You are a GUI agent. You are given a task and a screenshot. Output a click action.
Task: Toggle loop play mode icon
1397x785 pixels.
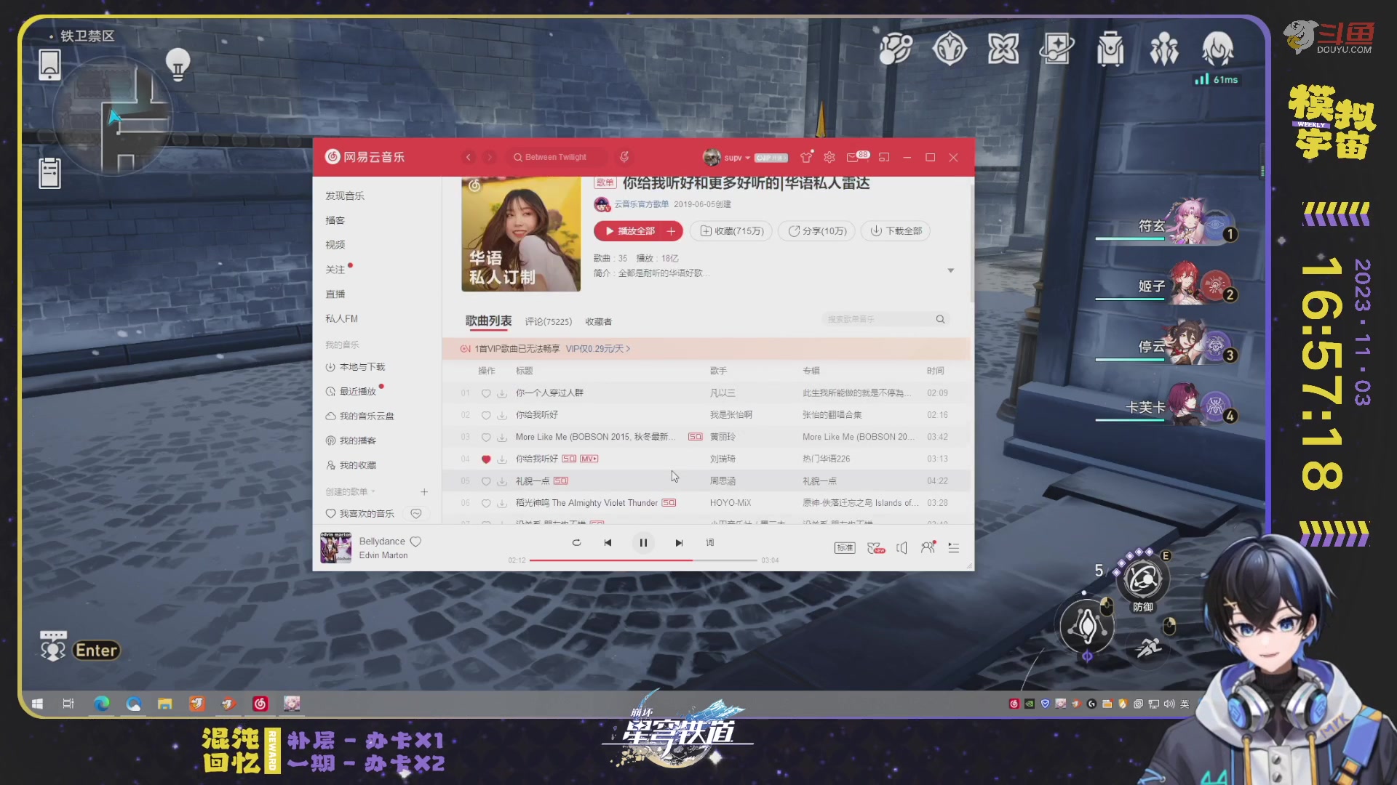click(x=576, y=543)
